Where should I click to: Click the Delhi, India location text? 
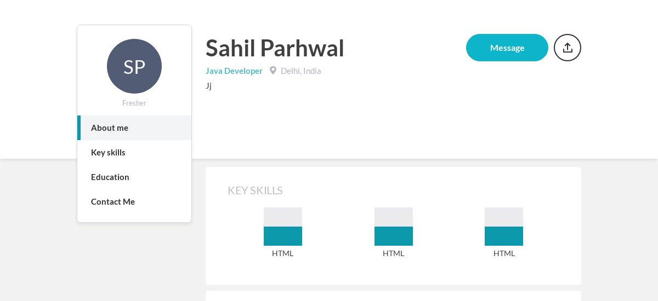301,71
